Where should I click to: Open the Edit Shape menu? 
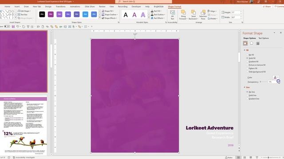click(24, 11)
